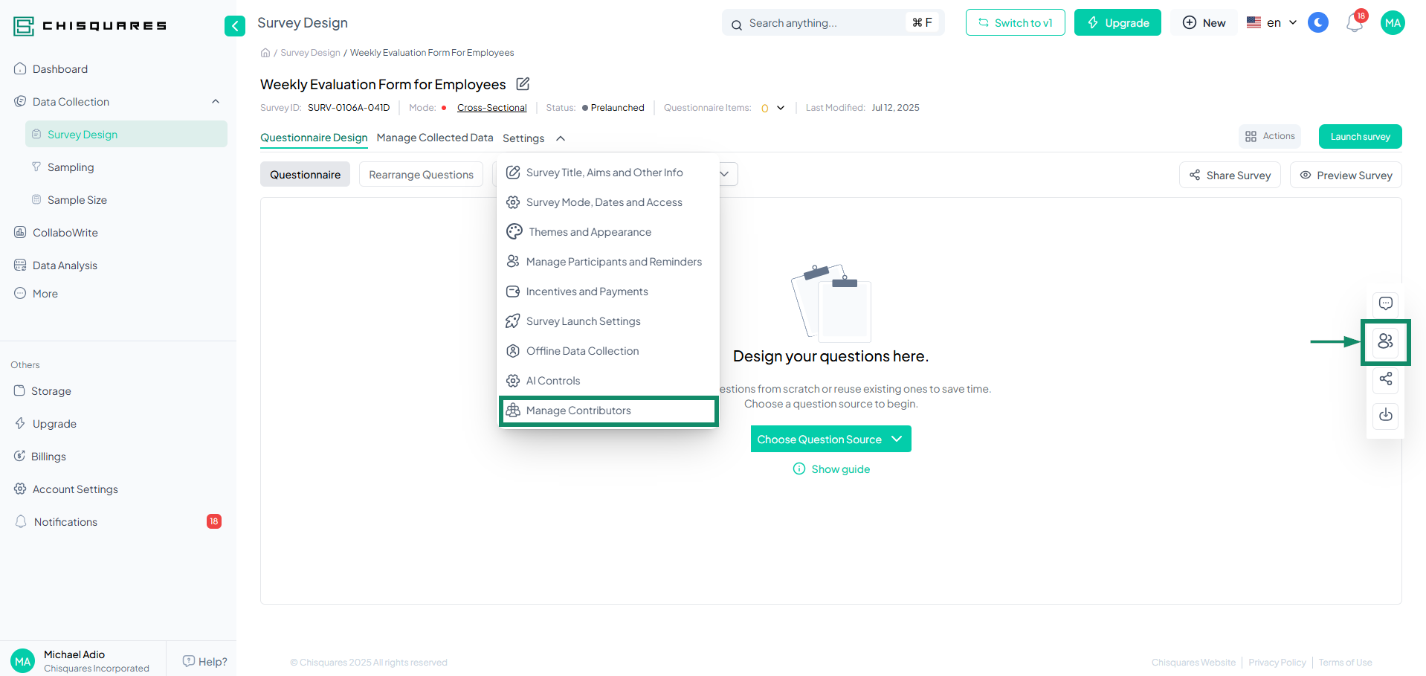Image resolution: width=1426 pixels, height=676 pixels.
Task: Toggle dark mode moon icon
Action: (x=1317, y=23)
